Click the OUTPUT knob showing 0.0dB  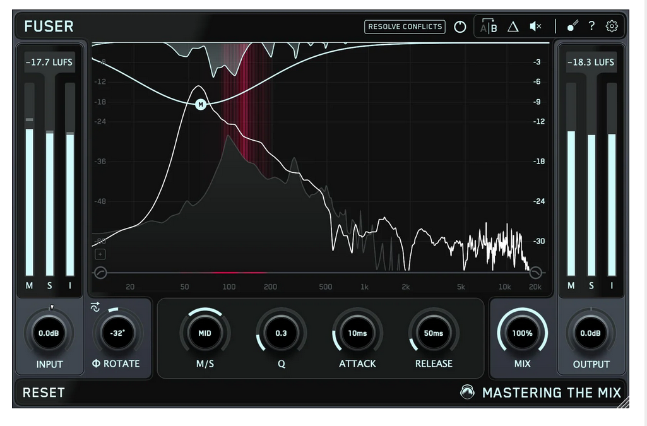point(590,333)
